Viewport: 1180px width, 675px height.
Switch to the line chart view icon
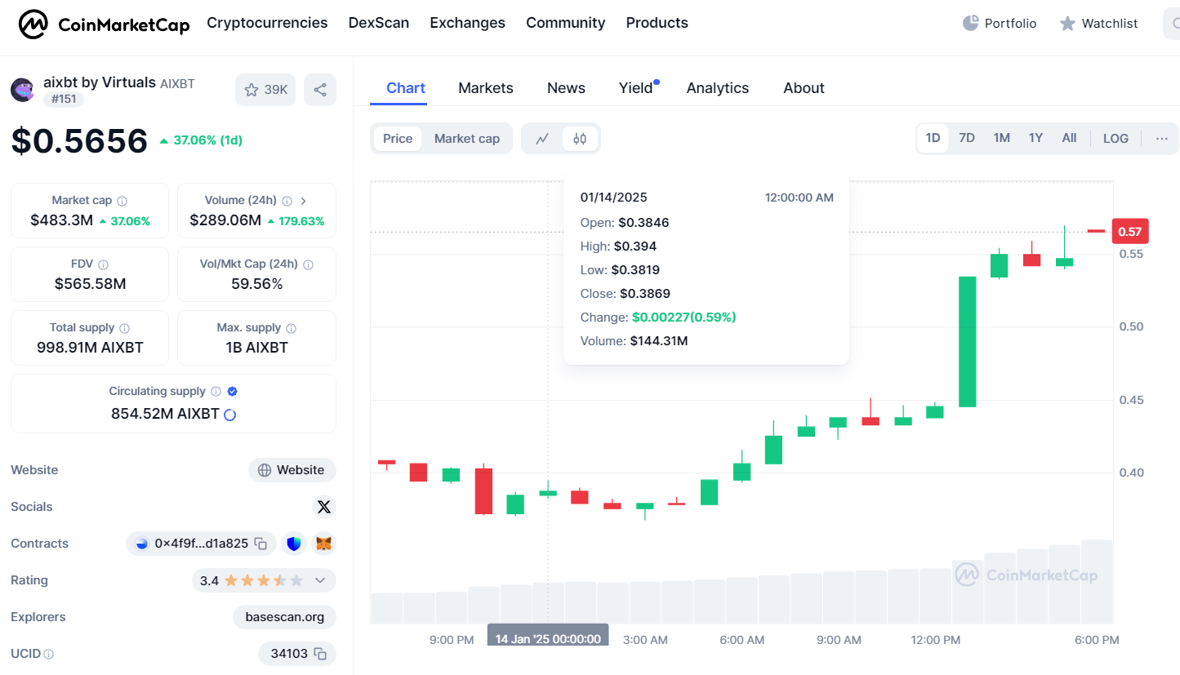click(x=542, y=139)
